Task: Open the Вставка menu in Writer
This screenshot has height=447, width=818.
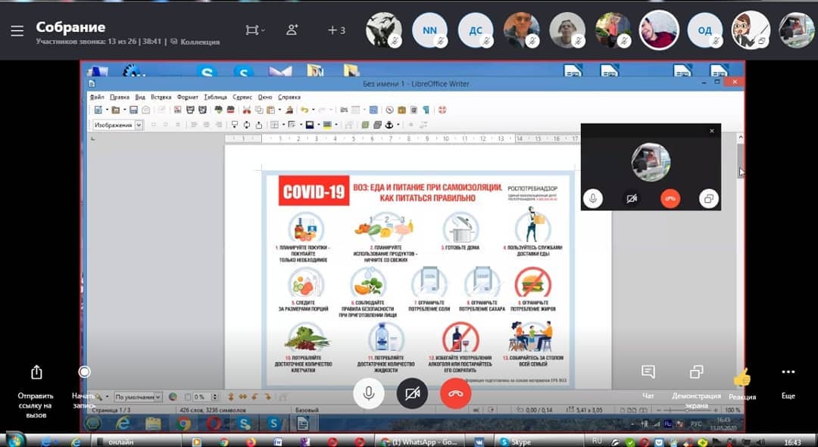Action: 161,97
